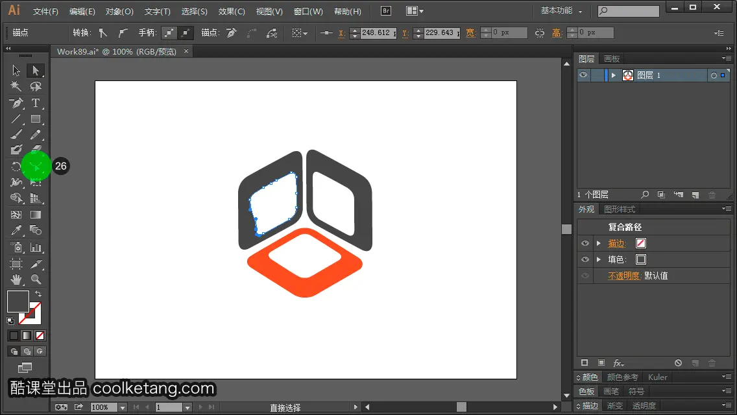Select the Perspective Grid tool

35,198
